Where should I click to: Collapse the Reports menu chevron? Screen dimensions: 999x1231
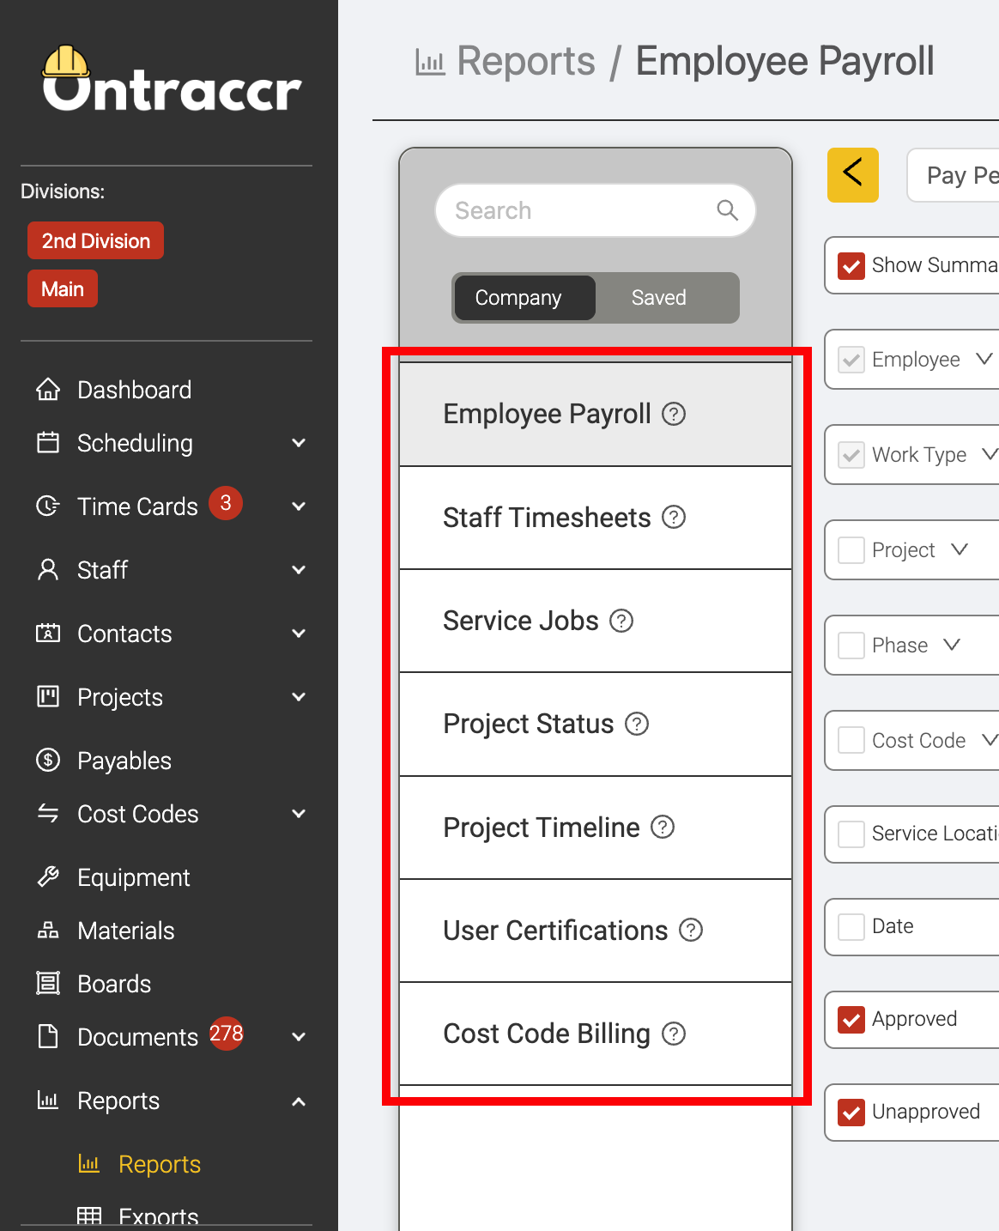point(299,1101)
